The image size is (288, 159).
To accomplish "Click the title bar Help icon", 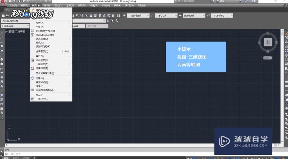I will coord(253,1).
